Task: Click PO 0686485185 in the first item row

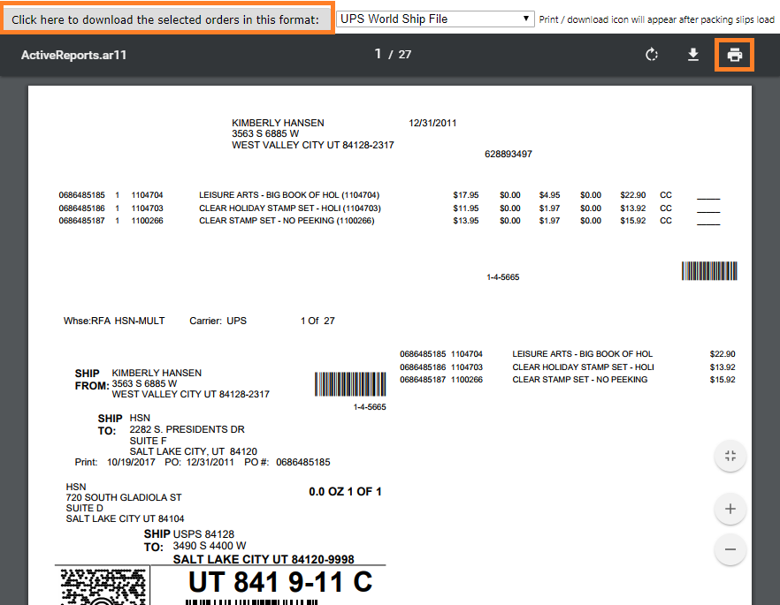Action: (x=81, y=194)
